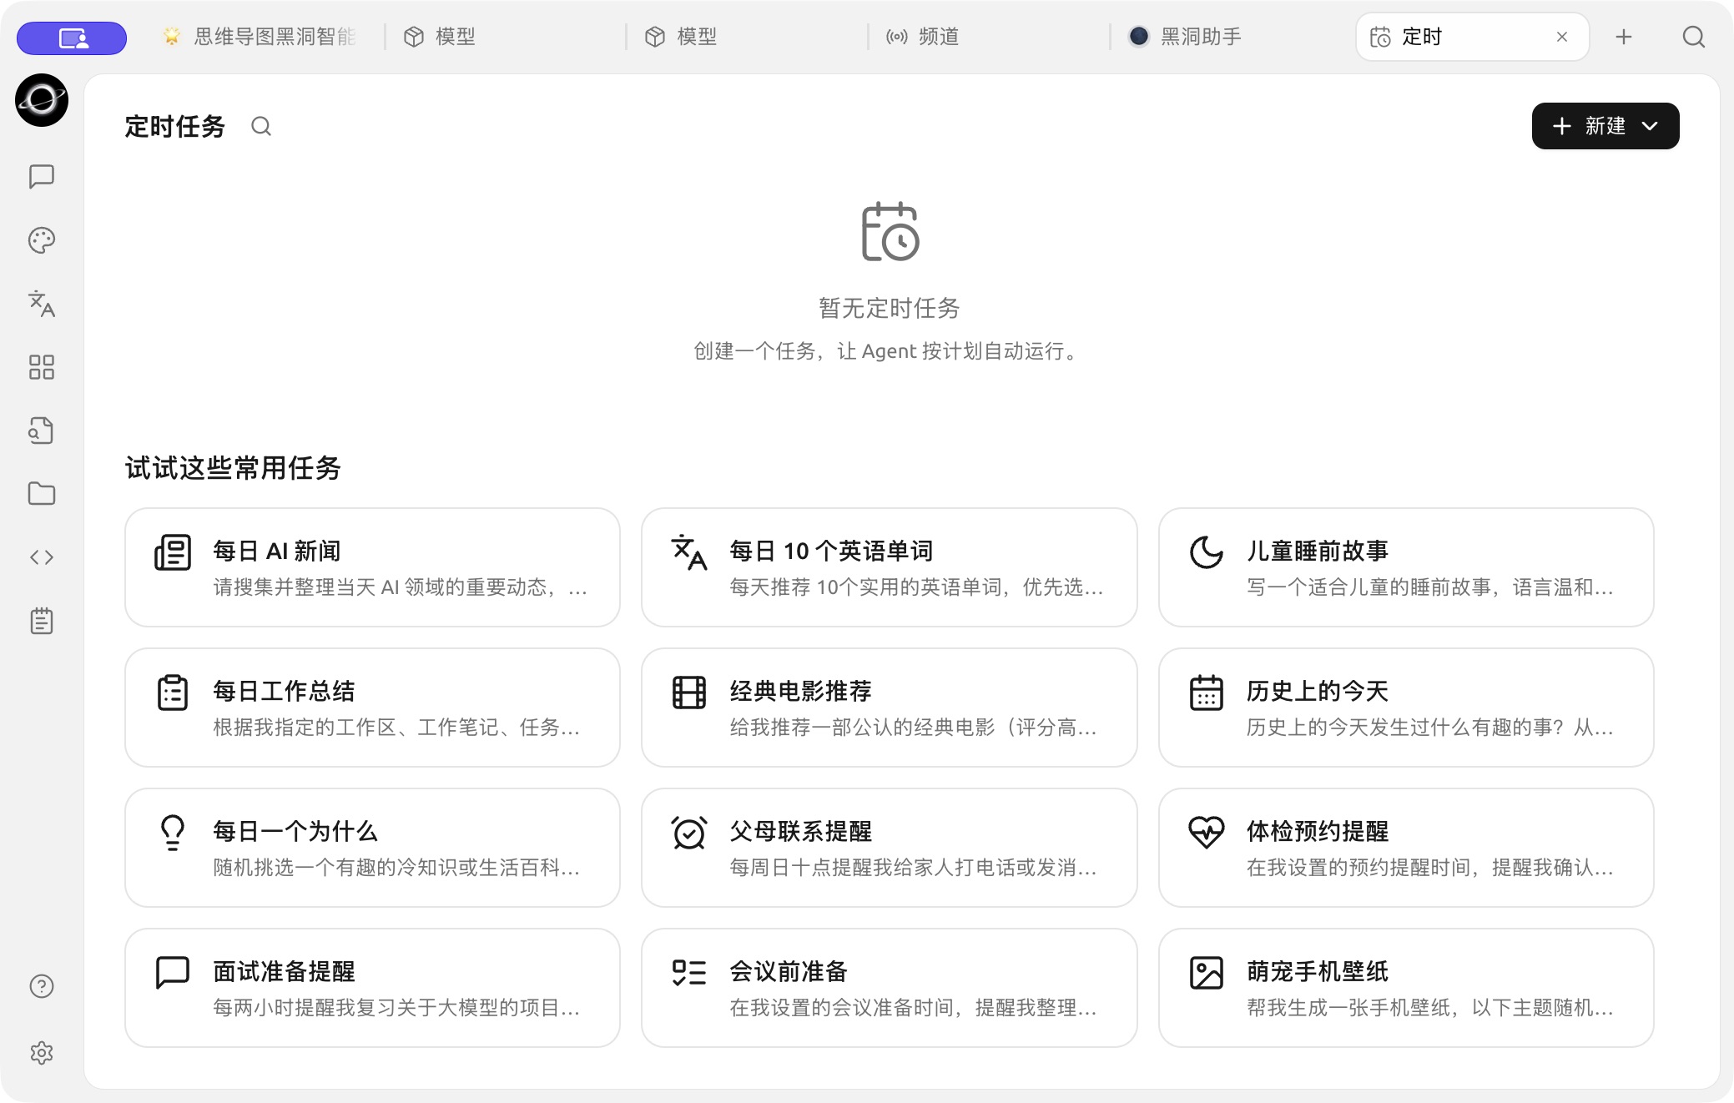Open the document search icon in sidebar
The image size is (1734, 1103).
(42, 431)
